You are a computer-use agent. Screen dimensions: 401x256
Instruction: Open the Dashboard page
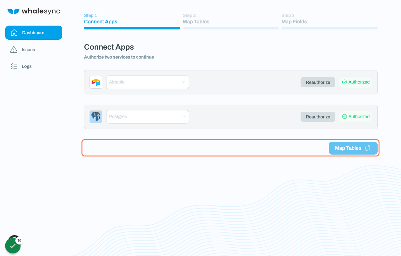pos(34,33)
